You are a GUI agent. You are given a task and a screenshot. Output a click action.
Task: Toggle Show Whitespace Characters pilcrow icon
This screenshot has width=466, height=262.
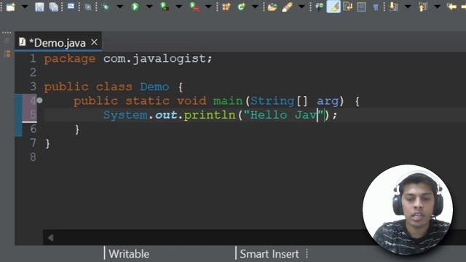coord(376,7)
